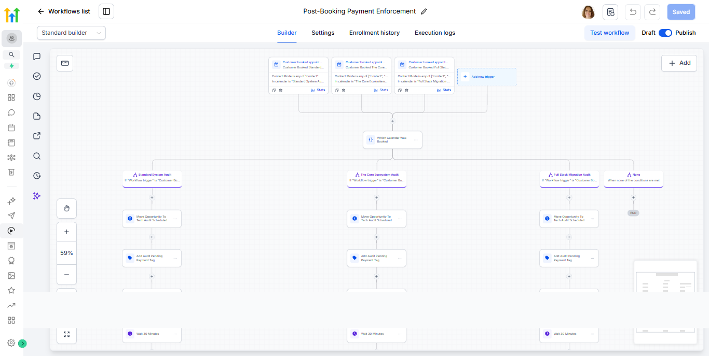Open options on Standard branch Move Opportunity step
The height and width of the screenshot is (356, 709).
click(175, 219)
